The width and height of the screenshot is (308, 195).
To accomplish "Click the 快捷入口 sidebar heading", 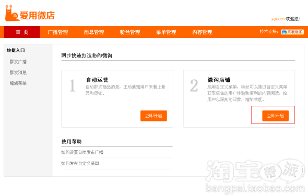I will pos(16,51).
